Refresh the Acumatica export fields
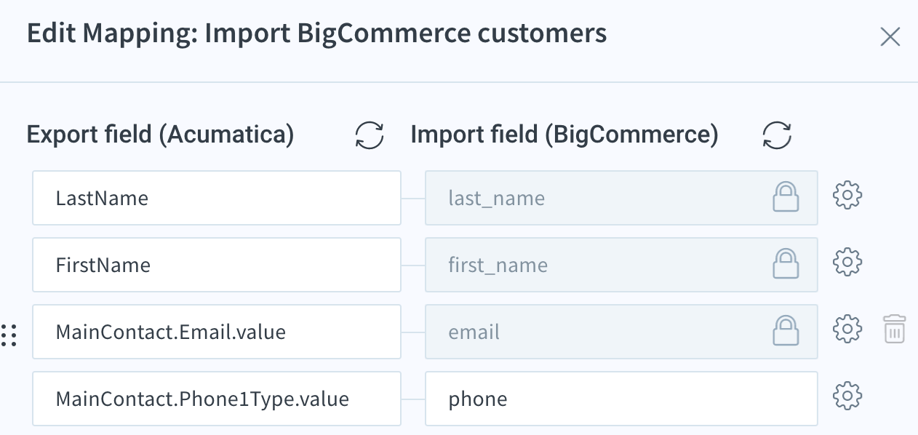This screenshot has height=435, width=918. click(370, 135)
